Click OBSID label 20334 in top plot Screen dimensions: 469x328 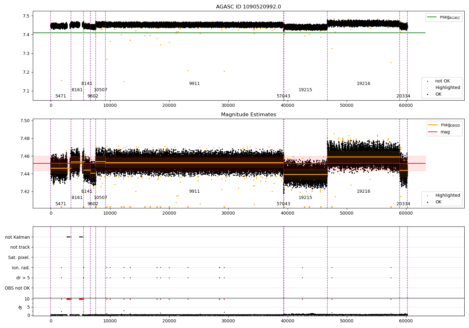403,96
